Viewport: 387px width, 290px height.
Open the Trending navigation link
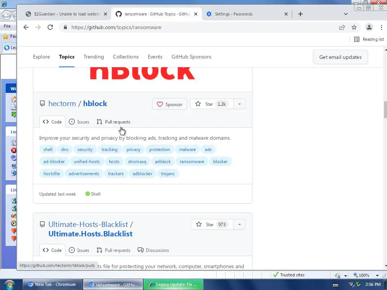click(94, 57)
